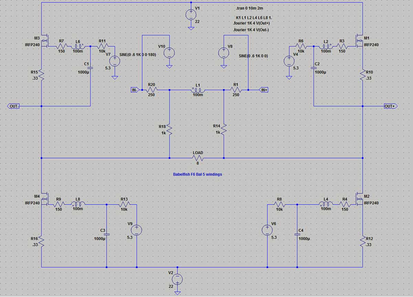Select the LOAD resistor symbol
The height and width of the screenshot is (297, 413).
tap(197, 158)
